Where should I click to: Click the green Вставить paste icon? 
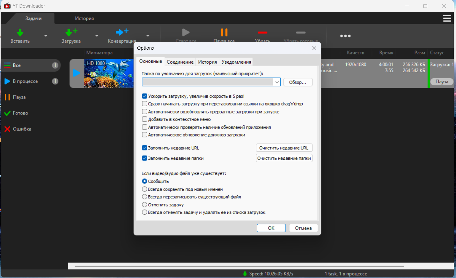[x=20, y=33]
